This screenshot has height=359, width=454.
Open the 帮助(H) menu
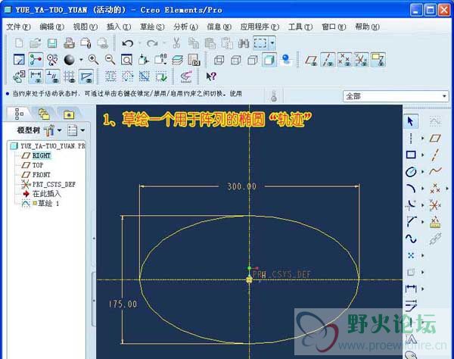[367, 27]
